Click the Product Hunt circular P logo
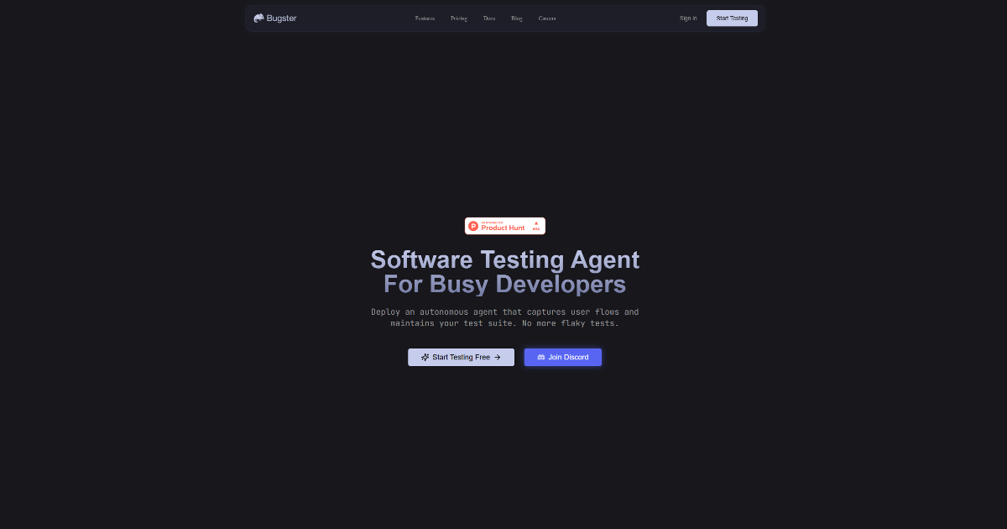This screenshot has height=529, width=1007. point(473,226)
